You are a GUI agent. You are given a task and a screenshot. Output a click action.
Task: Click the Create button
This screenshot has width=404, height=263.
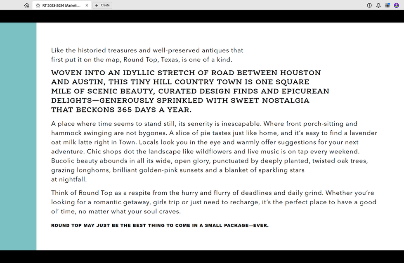coord(102,5)
